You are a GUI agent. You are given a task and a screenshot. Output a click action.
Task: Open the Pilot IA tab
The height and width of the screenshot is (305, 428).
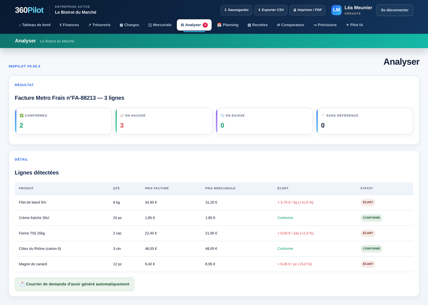(354, 25)
